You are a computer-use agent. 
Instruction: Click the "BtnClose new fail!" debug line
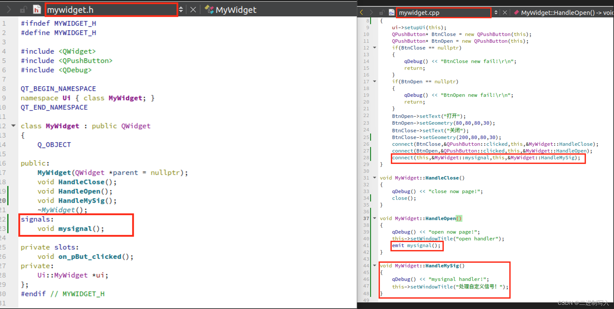(460, 61)
